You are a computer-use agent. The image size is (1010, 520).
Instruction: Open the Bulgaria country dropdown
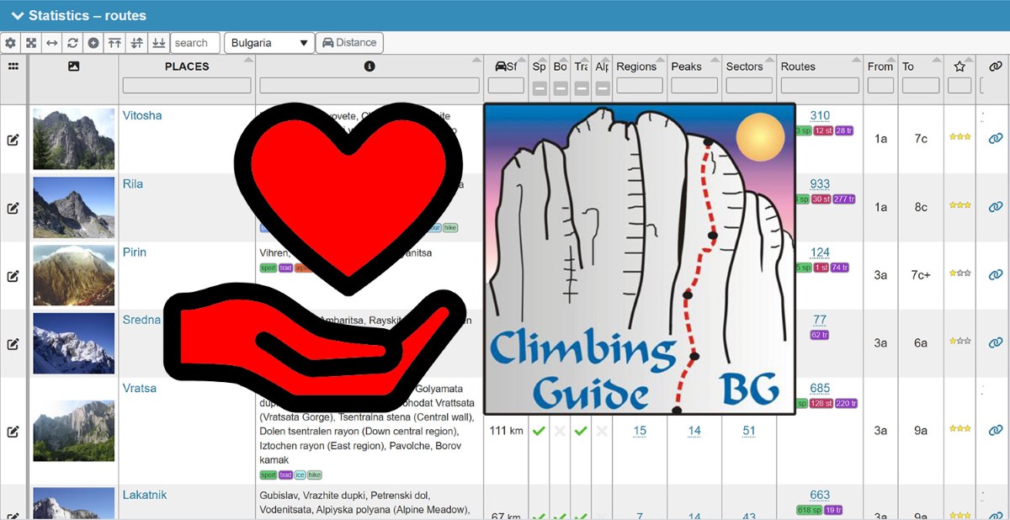(269, 43)
